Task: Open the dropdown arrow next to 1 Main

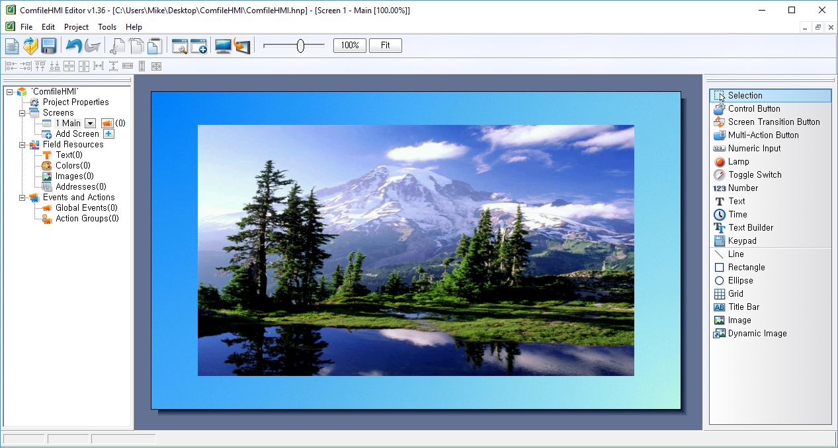Action: [x=90, y=124]
